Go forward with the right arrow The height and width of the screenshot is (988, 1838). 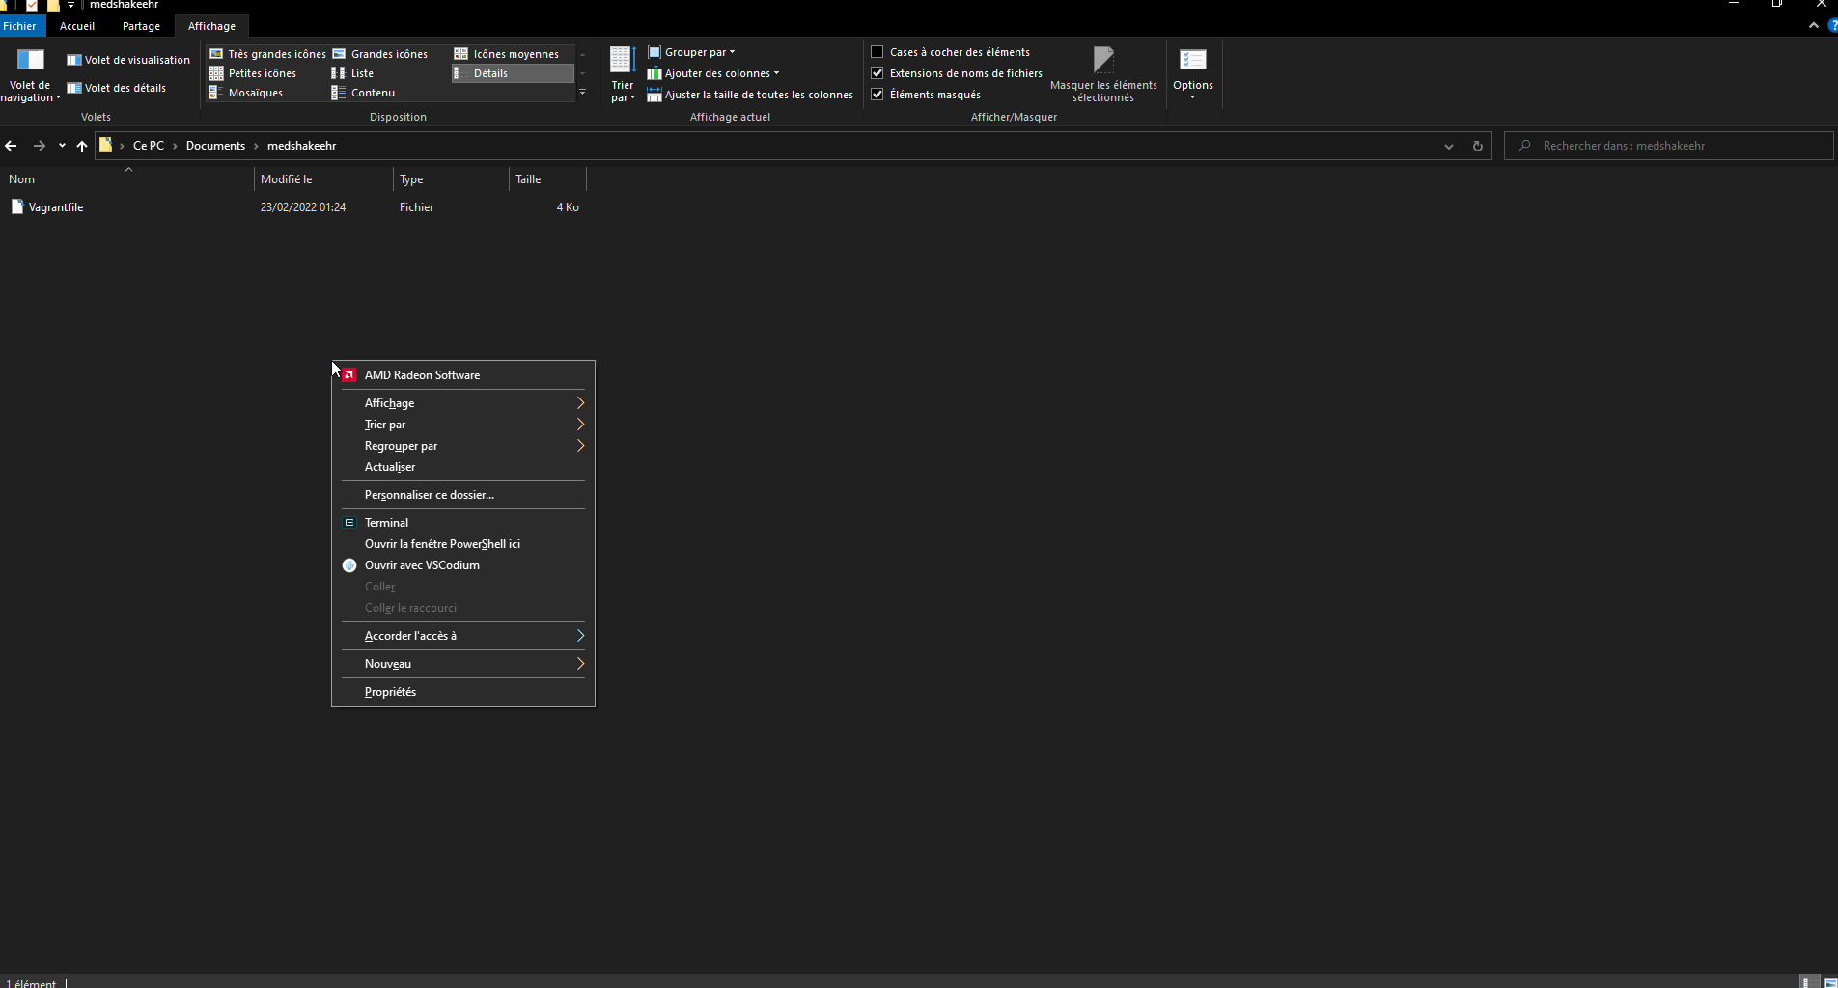[40, 146]
